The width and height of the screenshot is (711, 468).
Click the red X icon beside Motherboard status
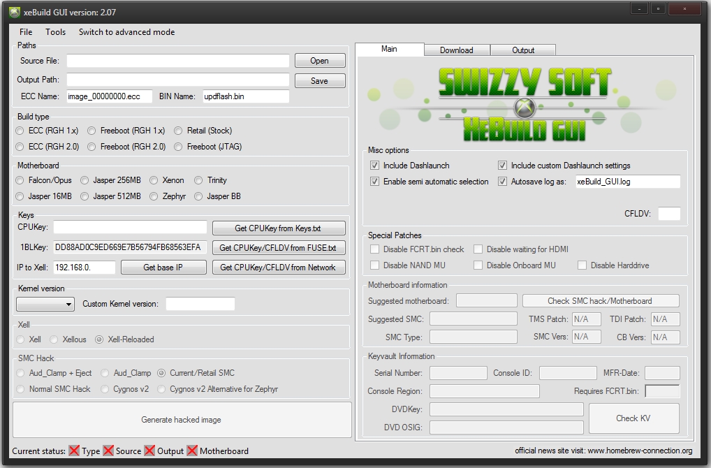pos(192,451)
